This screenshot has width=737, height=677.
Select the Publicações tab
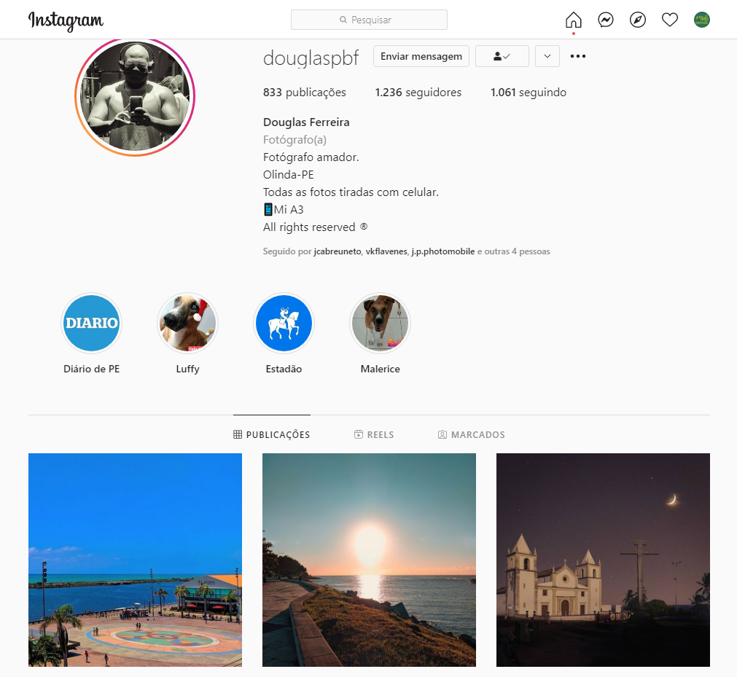[x=272, y=434]
